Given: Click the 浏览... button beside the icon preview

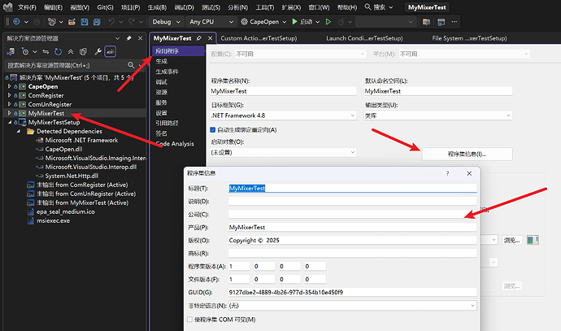Looking at the screenshot, I should (x=511, y=240).
